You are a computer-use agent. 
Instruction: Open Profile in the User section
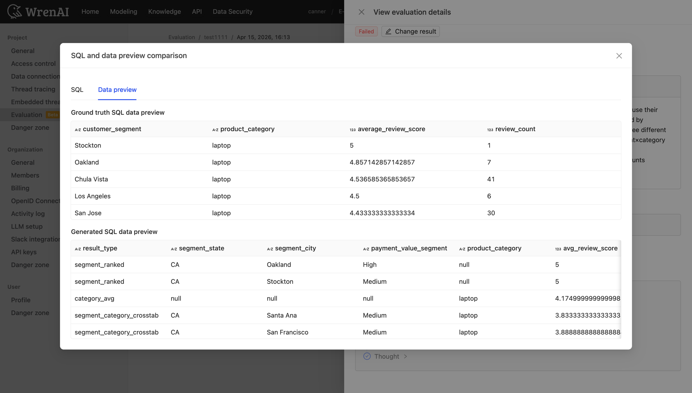(20, 300)
